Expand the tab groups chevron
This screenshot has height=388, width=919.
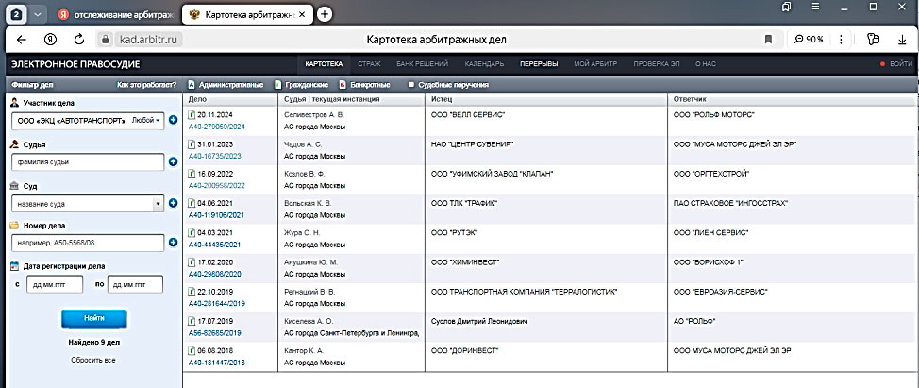(x=37, y=15)
